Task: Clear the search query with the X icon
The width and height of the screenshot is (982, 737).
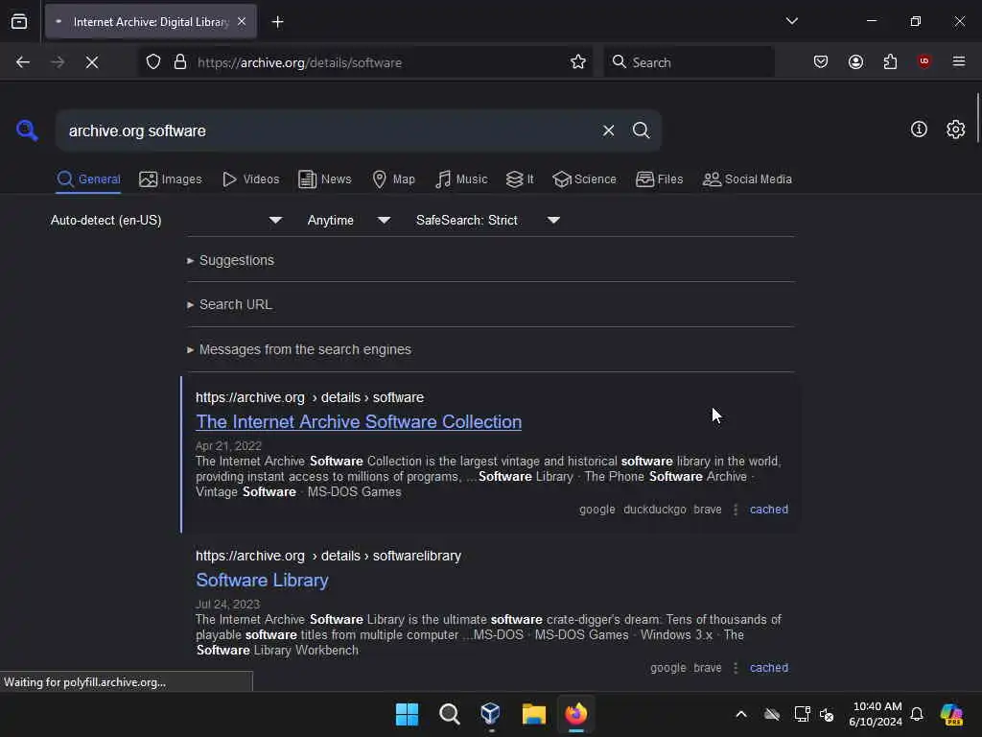Action: 608,131
